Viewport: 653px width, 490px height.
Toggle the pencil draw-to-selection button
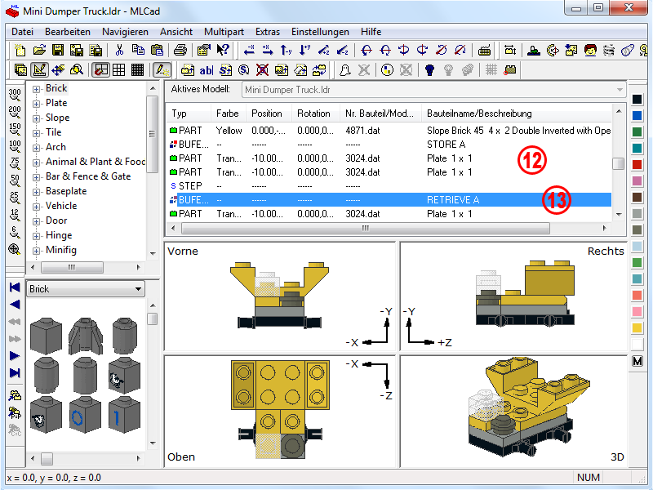click(x=161, y=70)
